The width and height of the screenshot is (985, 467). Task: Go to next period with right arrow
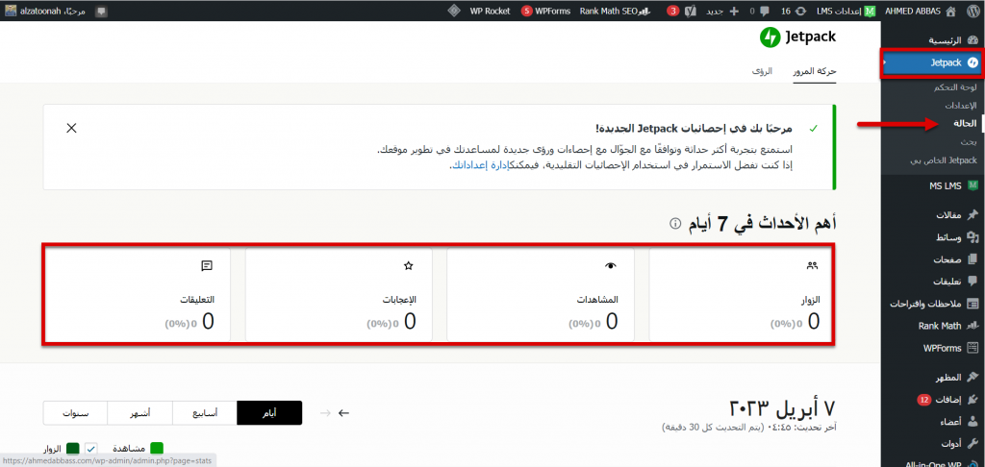tap(325, 413)
